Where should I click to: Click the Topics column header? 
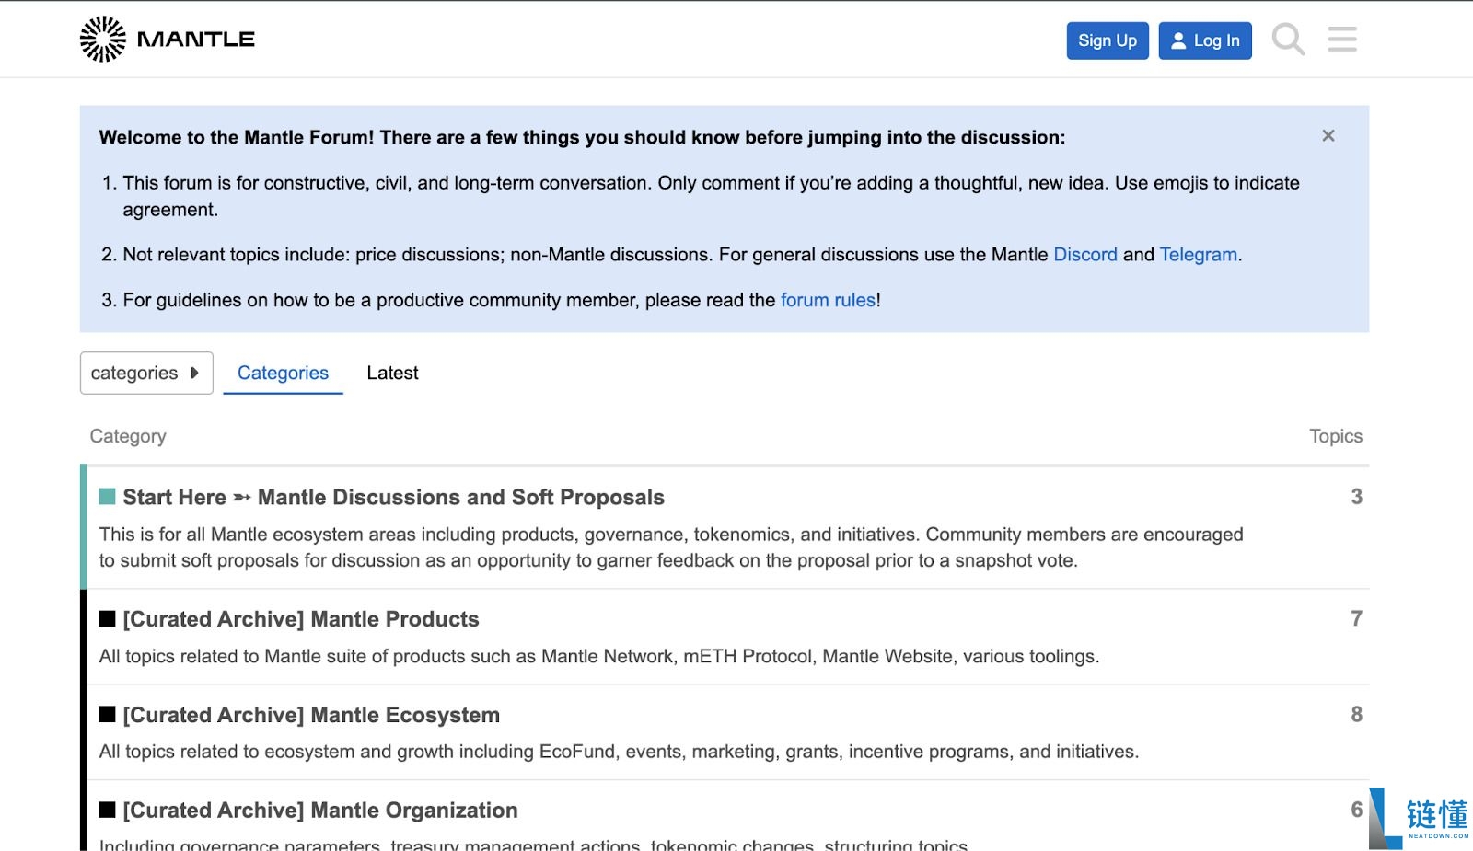click(x=1336, y=436)
